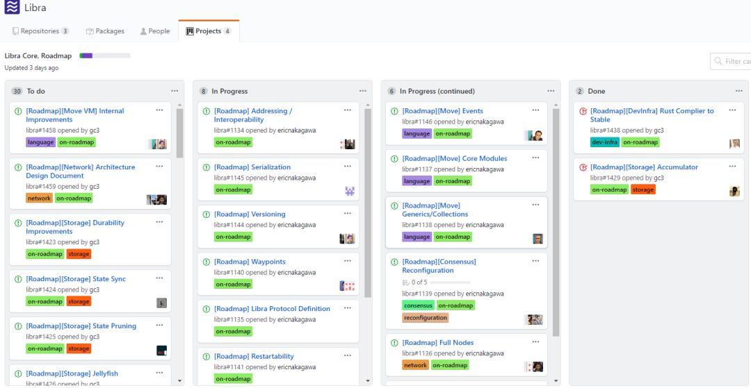Image resolution: width=751 pixels, height=388 pixels.
Task: Click dev-infra label on Rust Complier card
Action: (605, 142)
